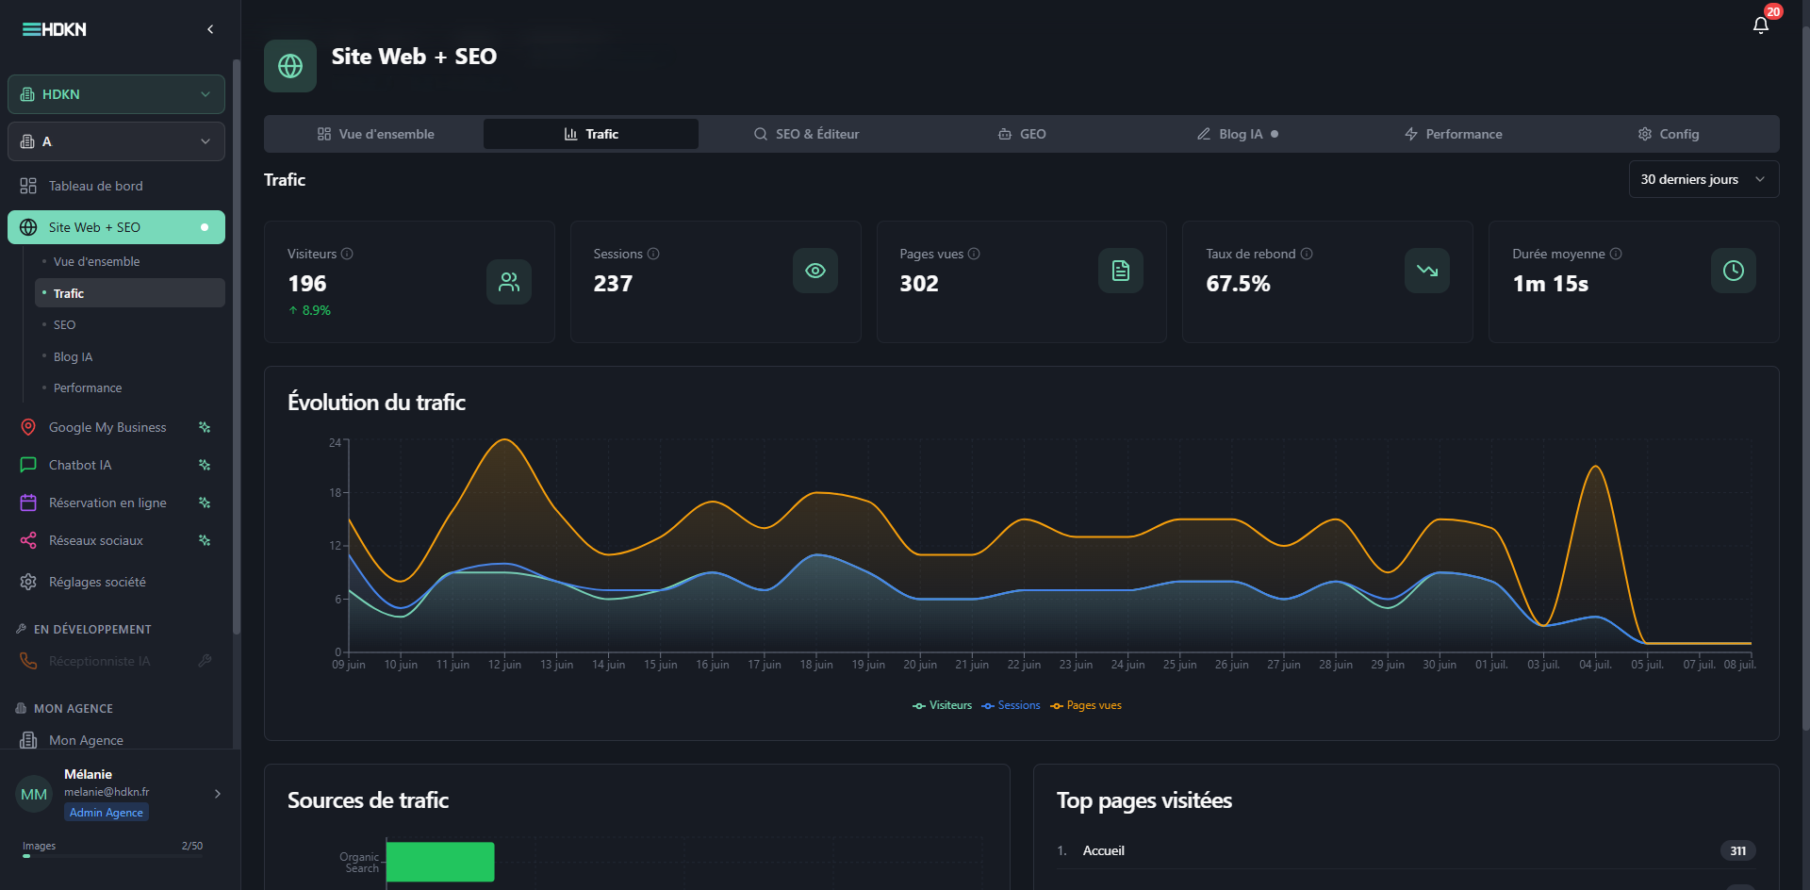The height and width of the screenshot is (890, 1810).
Task: Click the 311 badge next to Accueil
Action: (x=1737, y=850)
